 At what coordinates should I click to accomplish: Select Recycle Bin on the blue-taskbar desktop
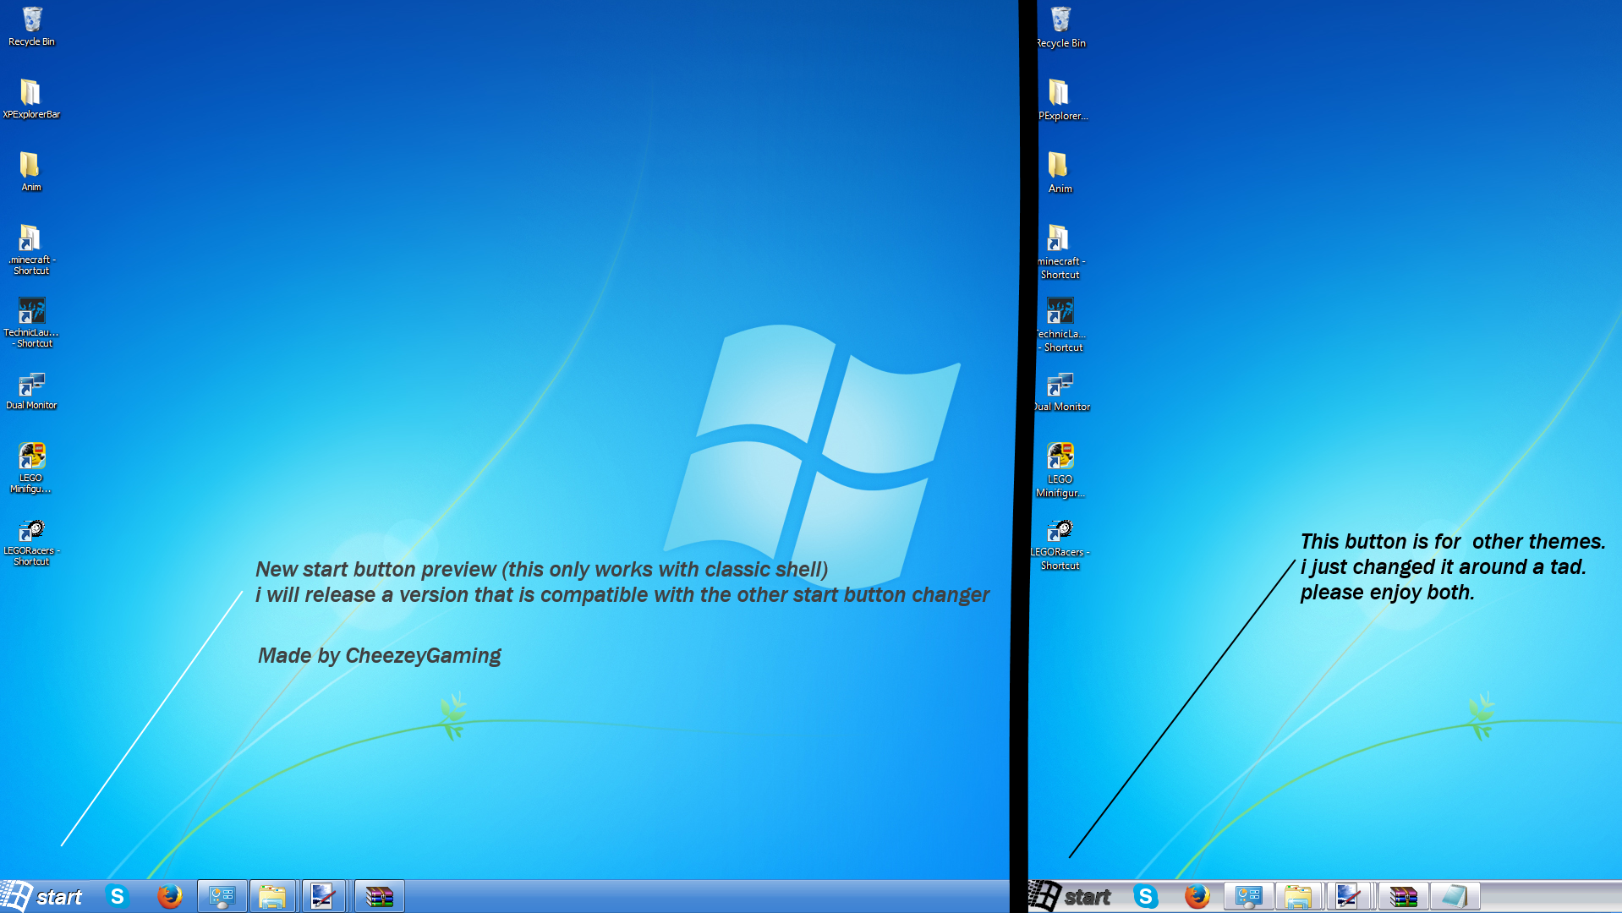[x=31, y=26]
